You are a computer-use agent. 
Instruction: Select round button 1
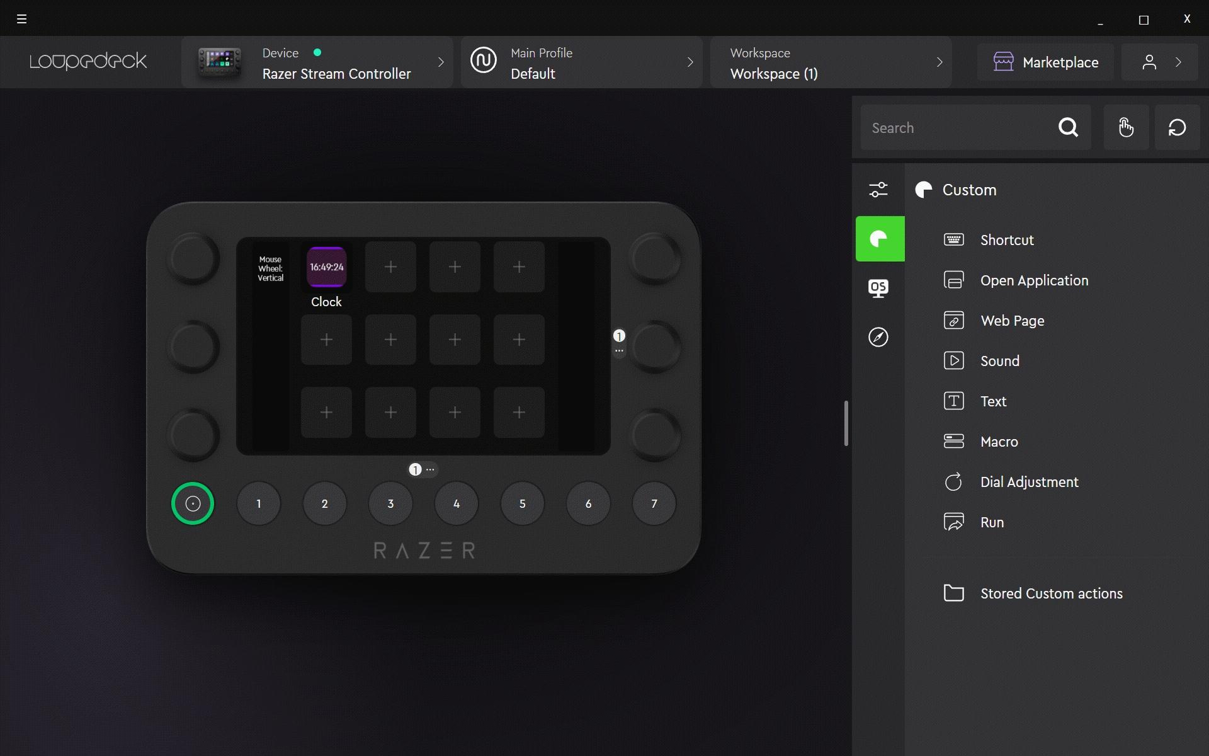pos(259,503)
